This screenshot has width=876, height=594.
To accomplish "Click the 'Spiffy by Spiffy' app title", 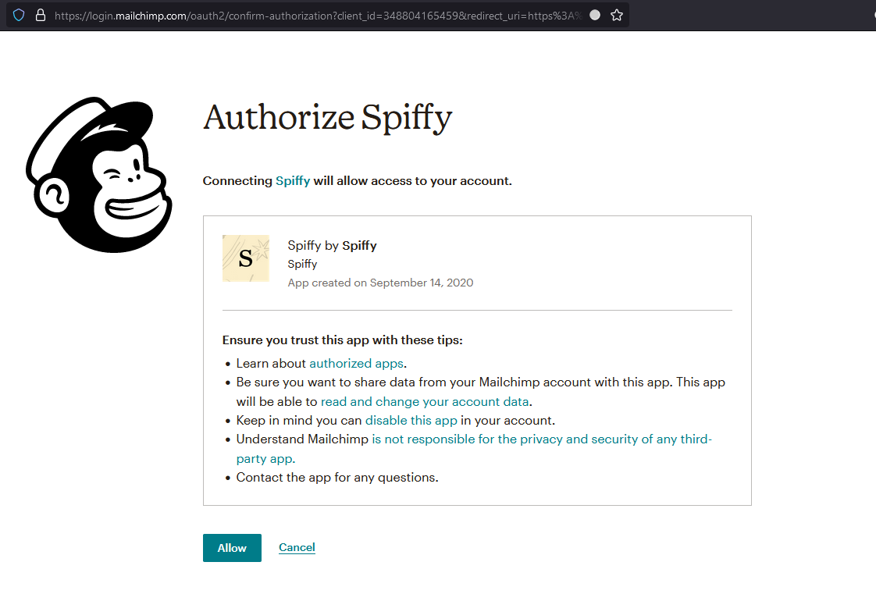I will (333, 246).
